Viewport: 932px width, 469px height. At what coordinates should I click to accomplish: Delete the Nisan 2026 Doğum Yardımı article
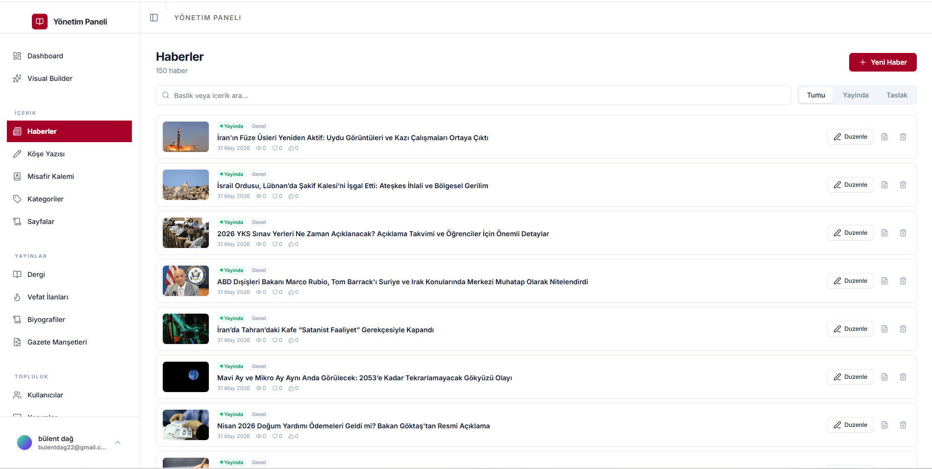click(x=903, y=425)
